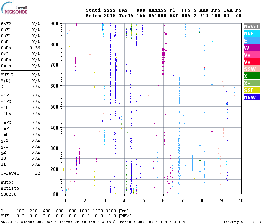Select the NNE legend color swatch

[x=252, y=34]
